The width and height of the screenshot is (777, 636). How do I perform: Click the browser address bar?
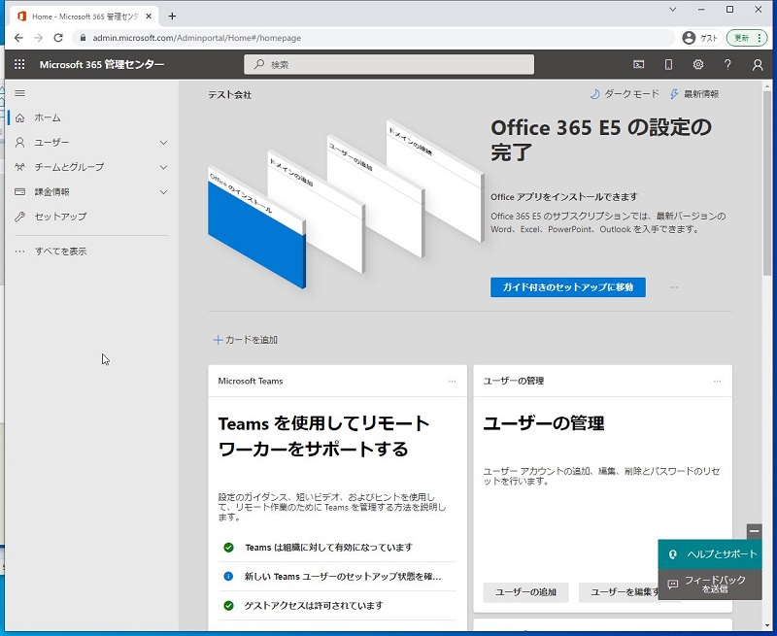(x=374, y=38)
